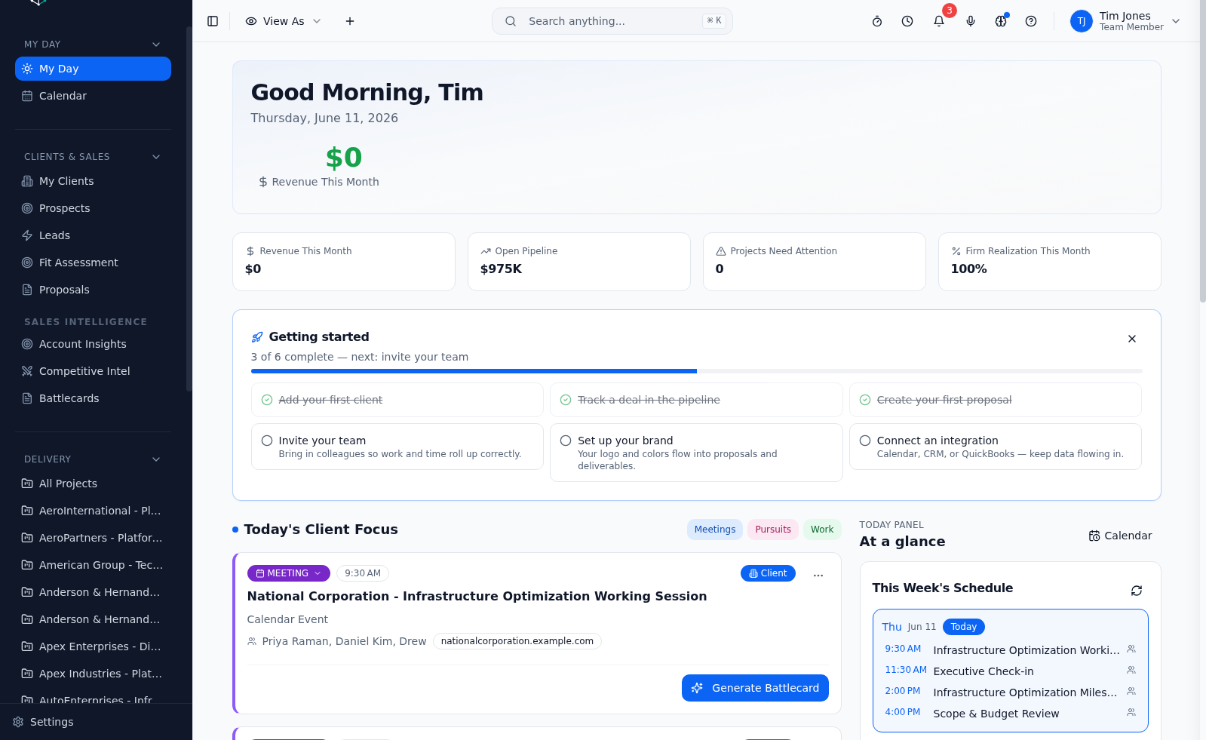The width and height of the screenshot is (1206, 740).
Task: Open the Projects Need Attention card
Action: [814, 262]
